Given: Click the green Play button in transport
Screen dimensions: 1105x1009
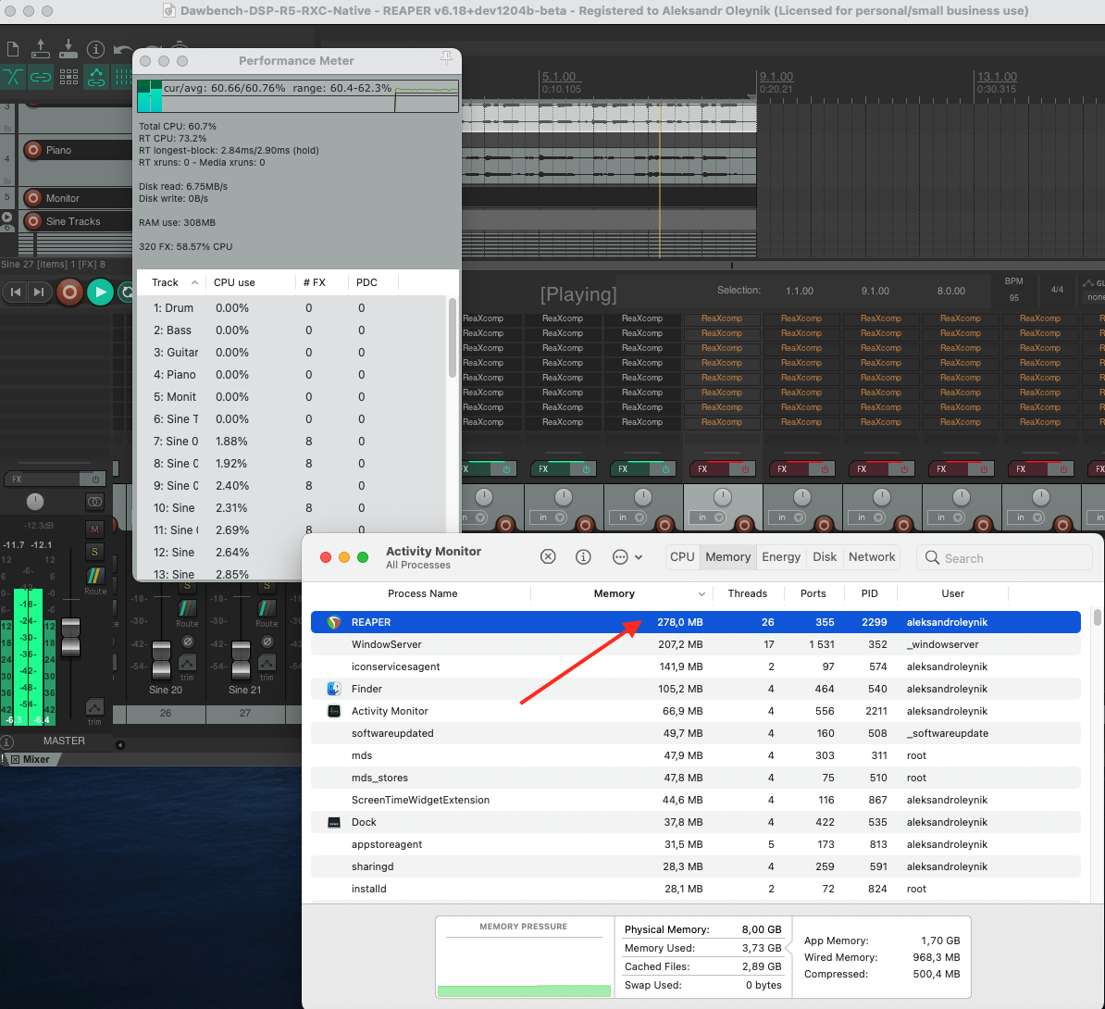Looking at the screenshot, I should pos(100,292).
